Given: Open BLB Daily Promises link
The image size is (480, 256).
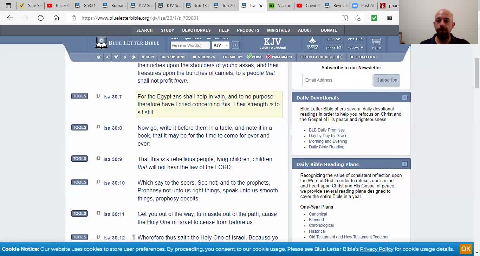Looking at the screenshot, I should point(327,130).
